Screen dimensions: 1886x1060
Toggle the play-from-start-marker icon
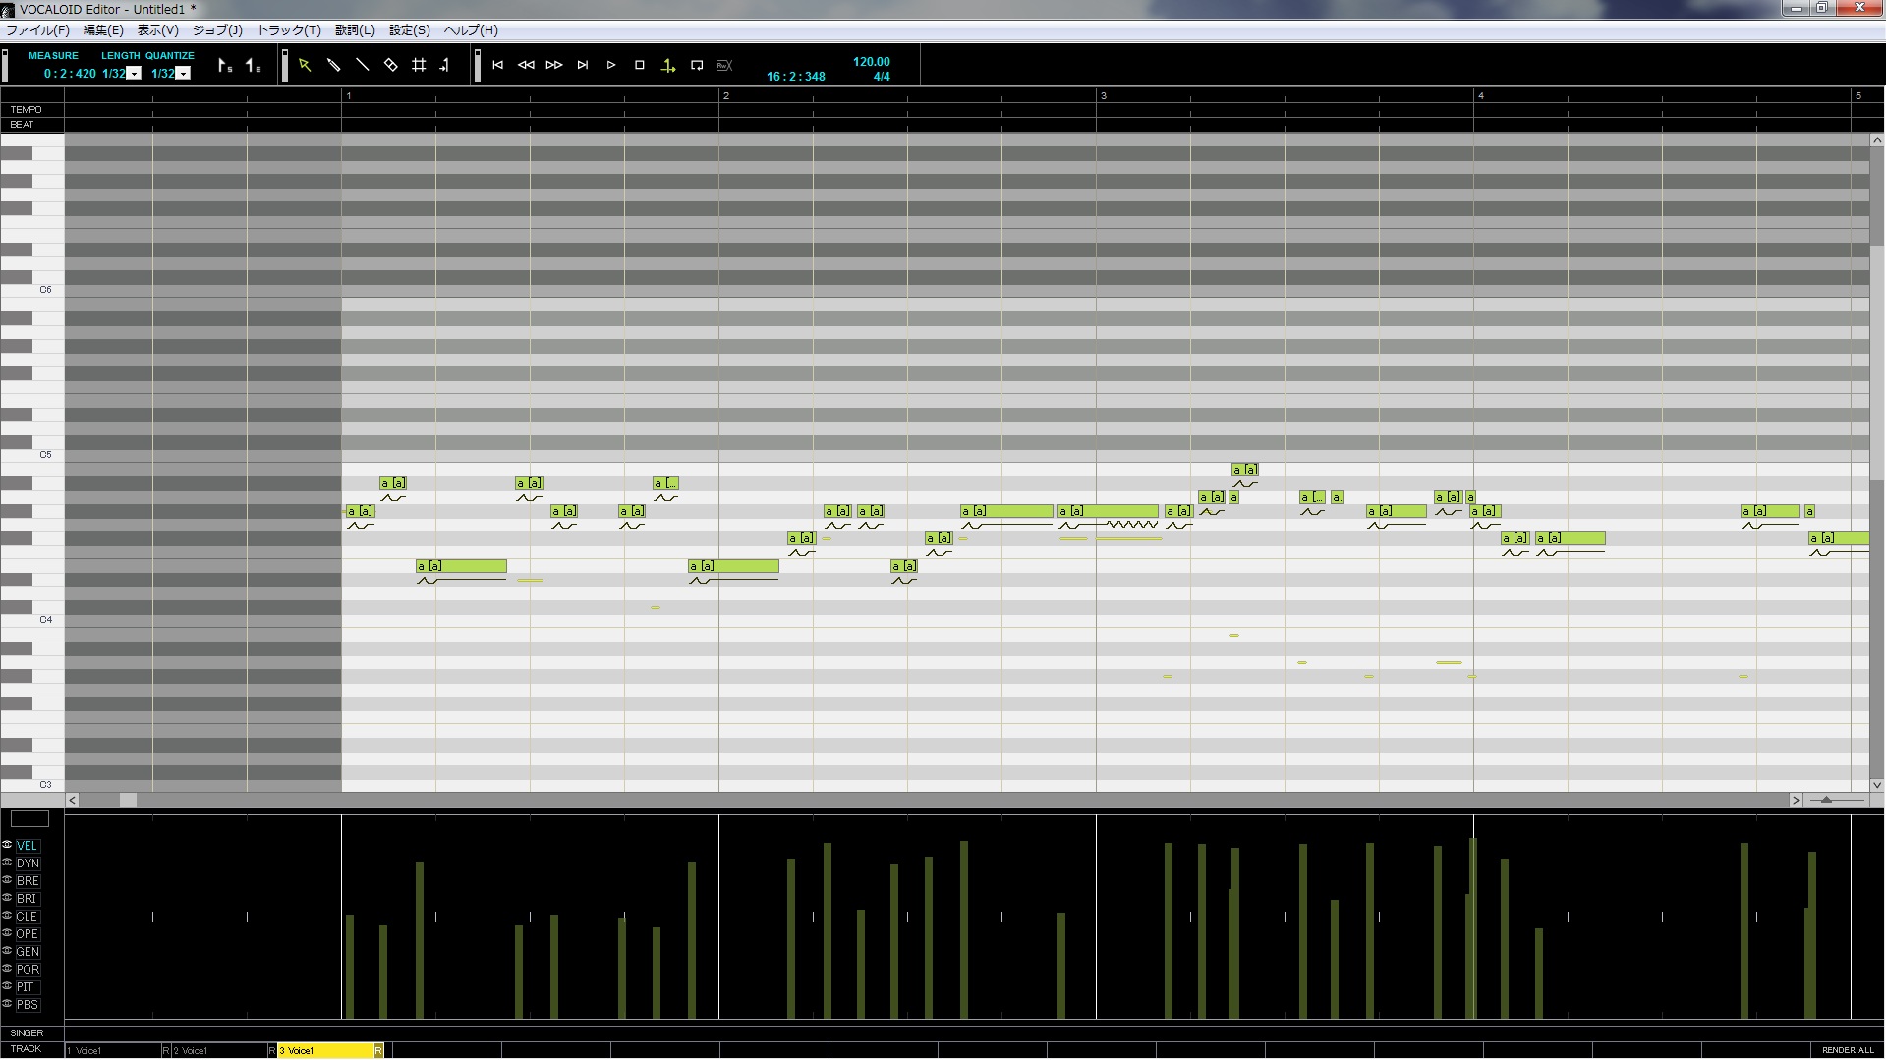(668, 66)
